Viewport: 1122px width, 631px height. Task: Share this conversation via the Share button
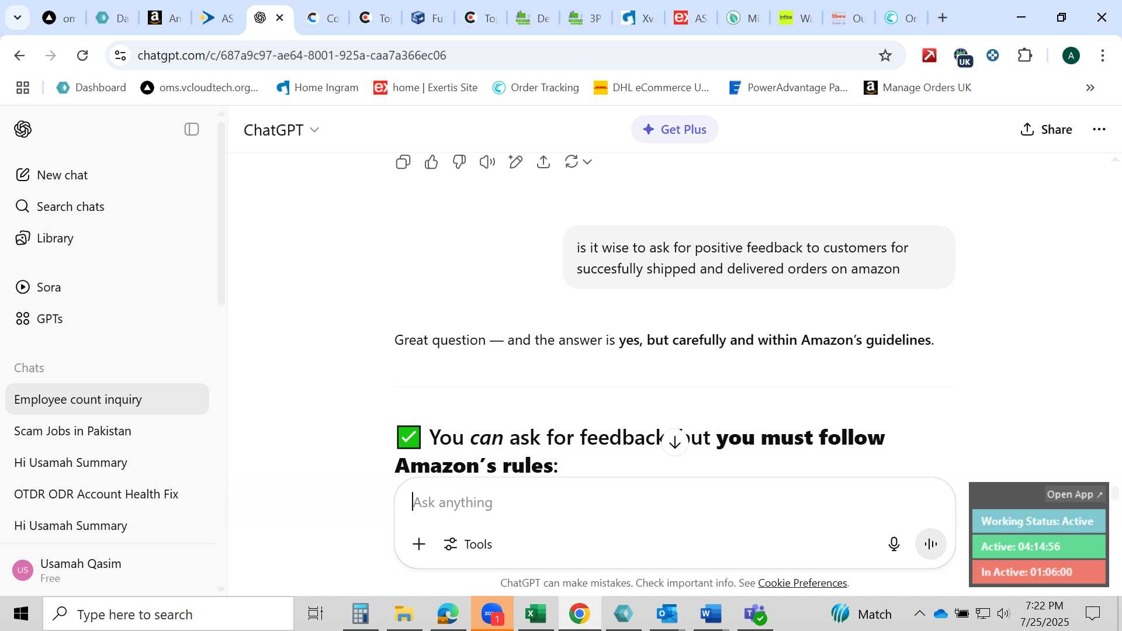[1046, 129]
